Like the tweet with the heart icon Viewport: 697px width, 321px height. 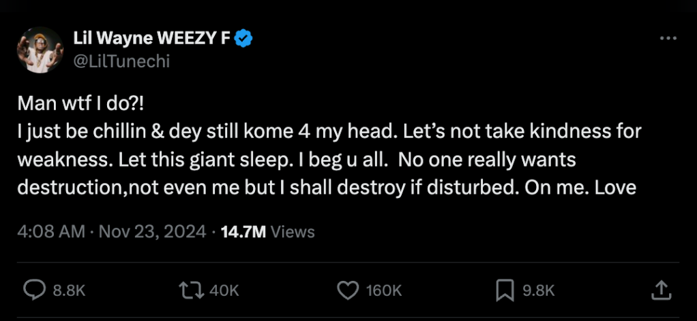tap(348, 290)
